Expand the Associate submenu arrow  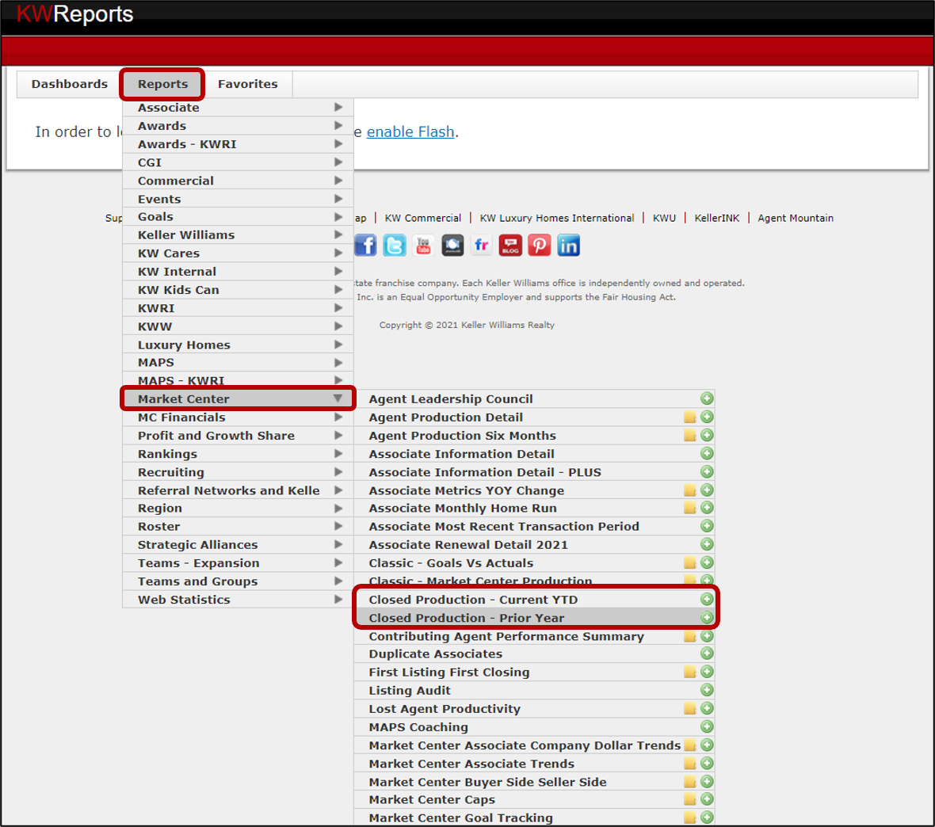[338, 107]
